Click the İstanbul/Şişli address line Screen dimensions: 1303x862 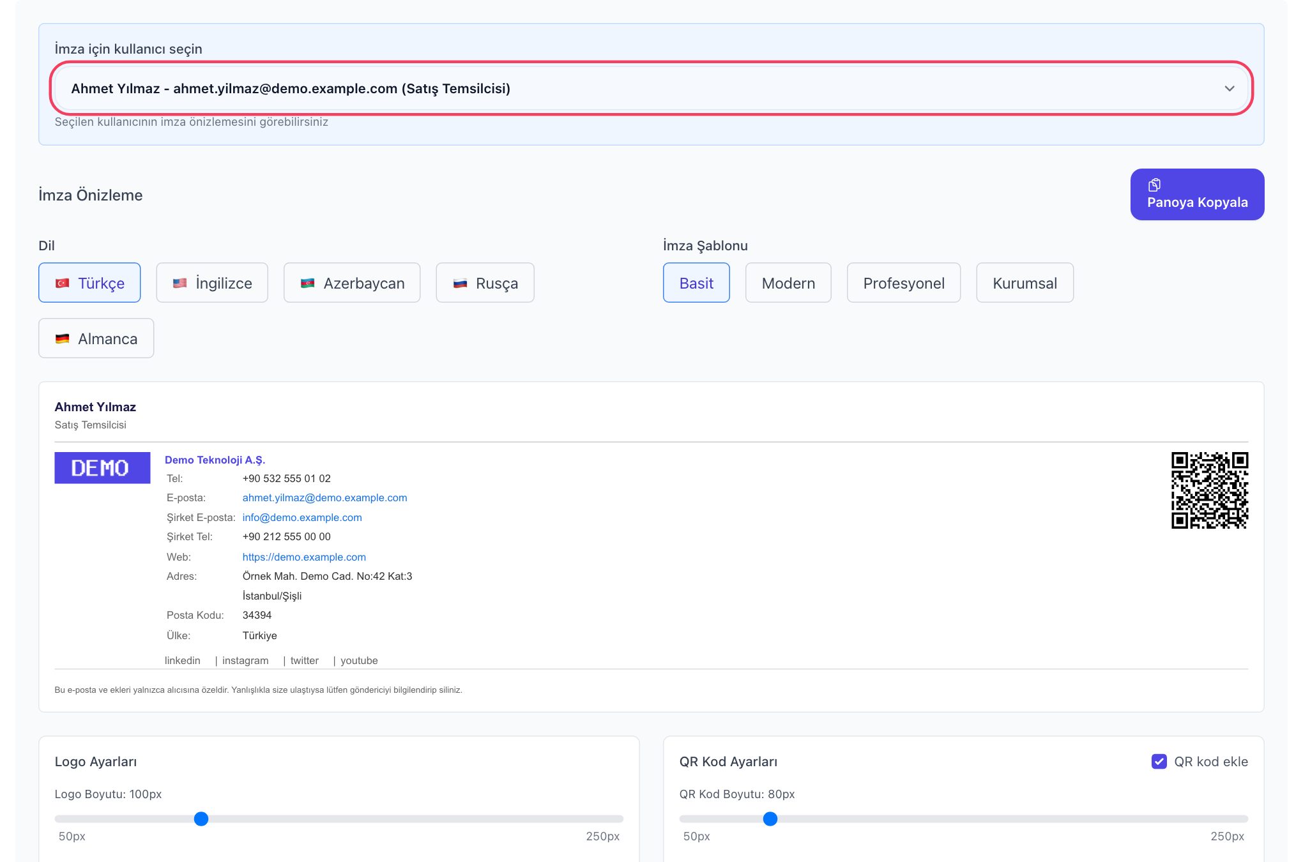pyautogui.click(x=272, y=596)
